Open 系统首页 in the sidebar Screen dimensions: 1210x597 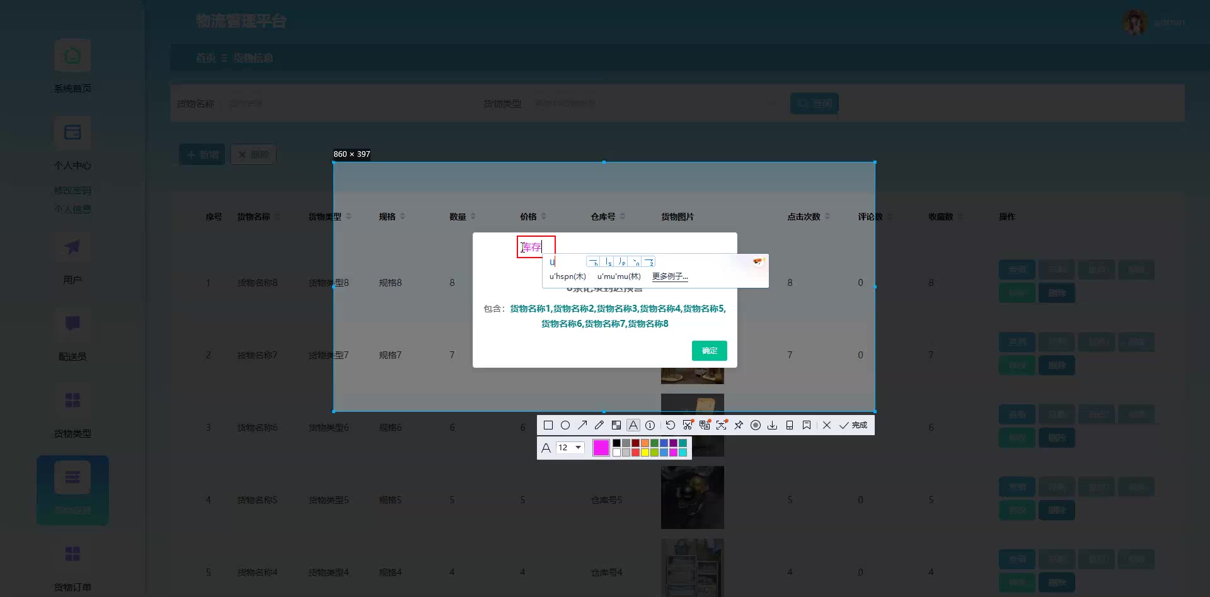[72, 66]
